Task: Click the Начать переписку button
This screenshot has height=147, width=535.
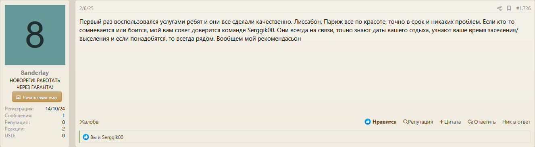Action: (x=37, y=97)
